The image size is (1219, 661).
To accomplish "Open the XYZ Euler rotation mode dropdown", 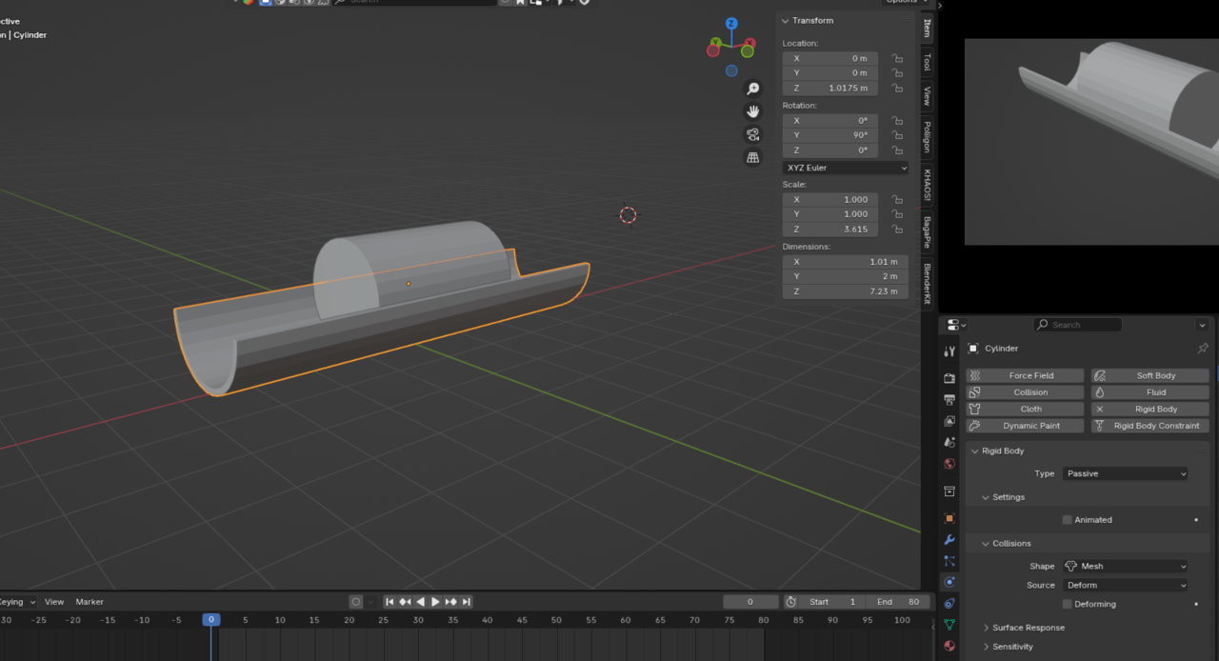I will (846, 168).
